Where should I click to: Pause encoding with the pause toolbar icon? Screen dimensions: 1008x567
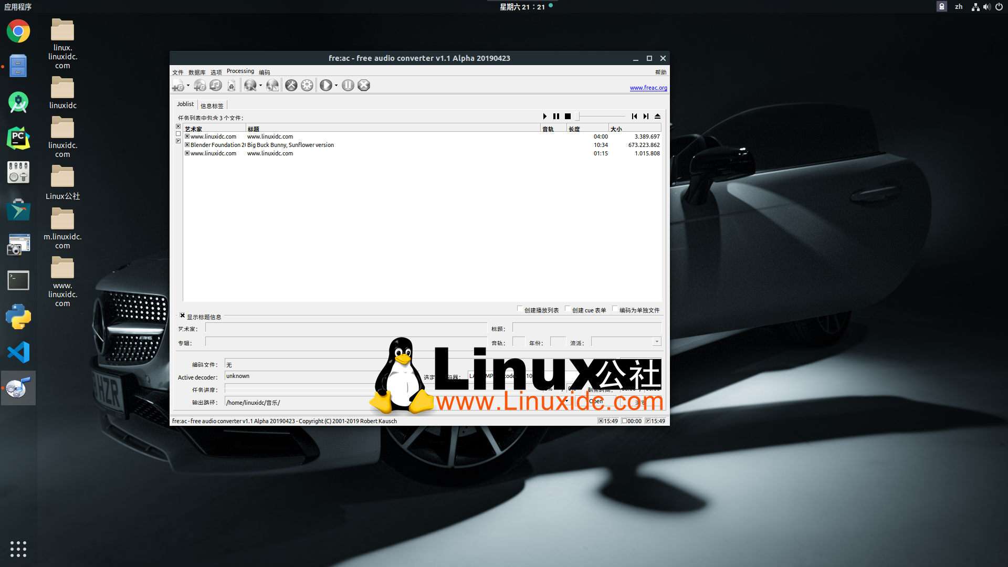[x=348, y=85]
